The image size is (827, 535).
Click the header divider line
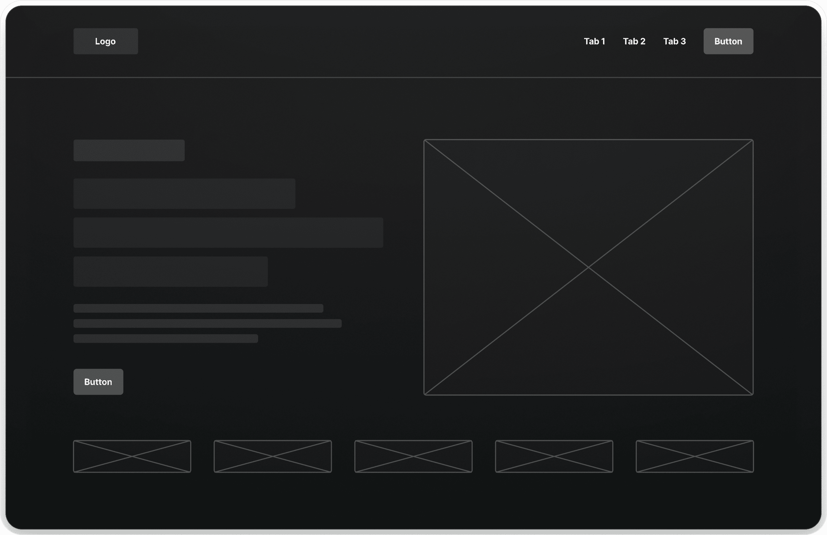[x=413, y=77]
